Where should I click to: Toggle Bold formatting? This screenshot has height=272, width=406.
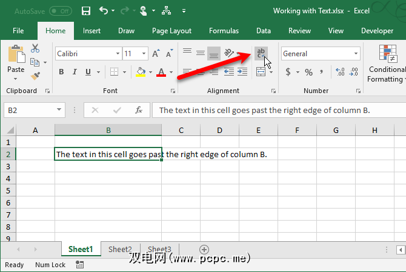[x=61, y=73]
